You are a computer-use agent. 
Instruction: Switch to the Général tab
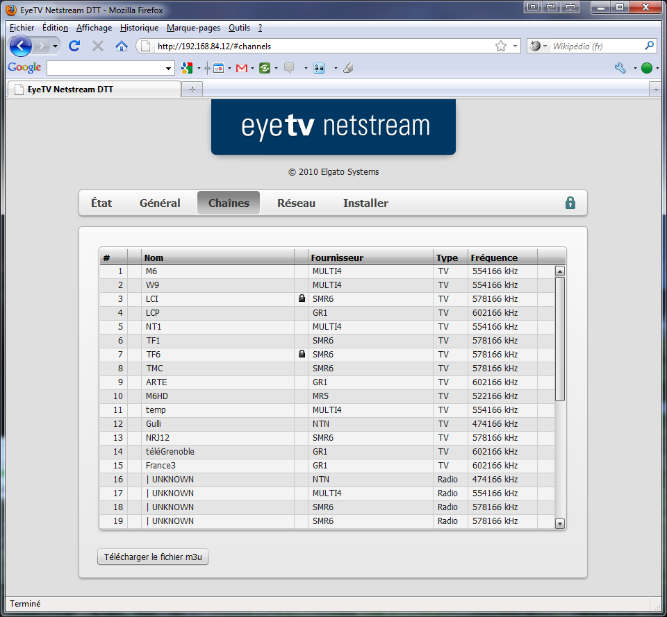click(160, 203)
